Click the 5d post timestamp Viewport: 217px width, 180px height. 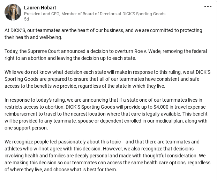click(x=27, y=19)
